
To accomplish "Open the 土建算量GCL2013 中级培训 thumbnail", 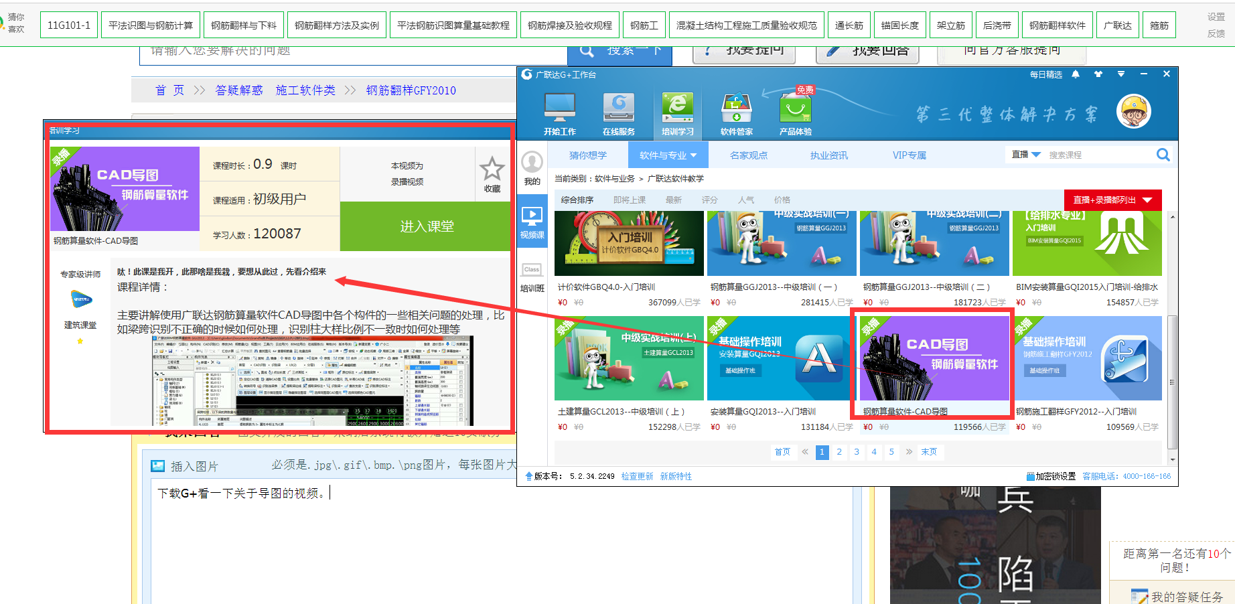I will click(x=629, y=358).
